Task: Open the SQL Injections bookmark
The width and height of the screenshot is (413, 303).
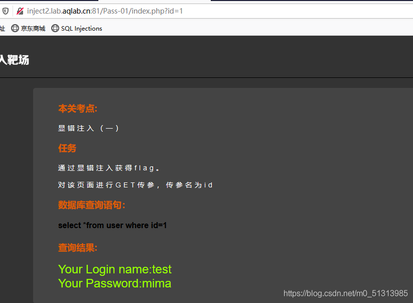Action: point(77,28)
